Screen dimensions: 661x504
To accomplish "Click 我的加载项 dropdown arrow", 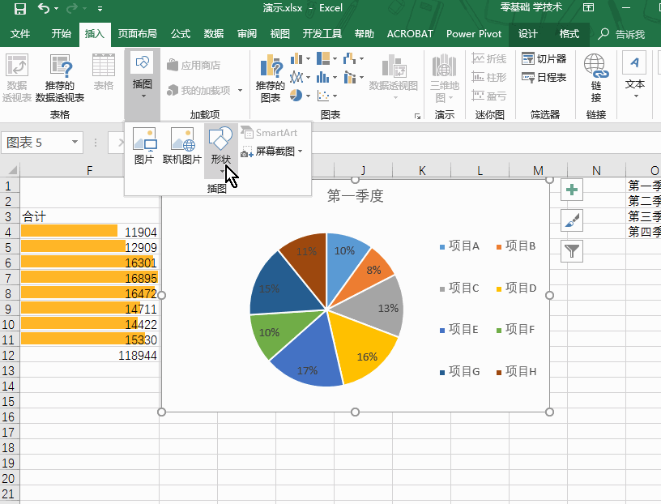I will (240, 90).
